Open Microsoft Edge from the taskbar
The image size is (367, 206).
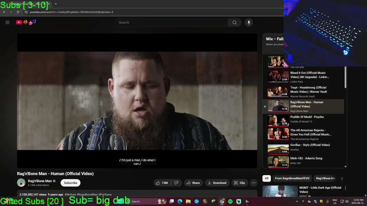[180, 201]
